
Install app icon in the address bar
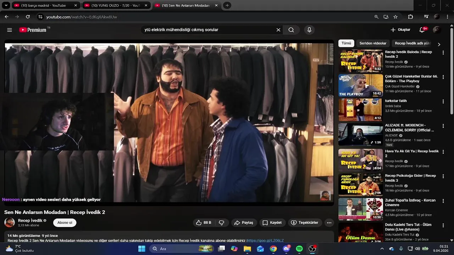tap(386, 17)
